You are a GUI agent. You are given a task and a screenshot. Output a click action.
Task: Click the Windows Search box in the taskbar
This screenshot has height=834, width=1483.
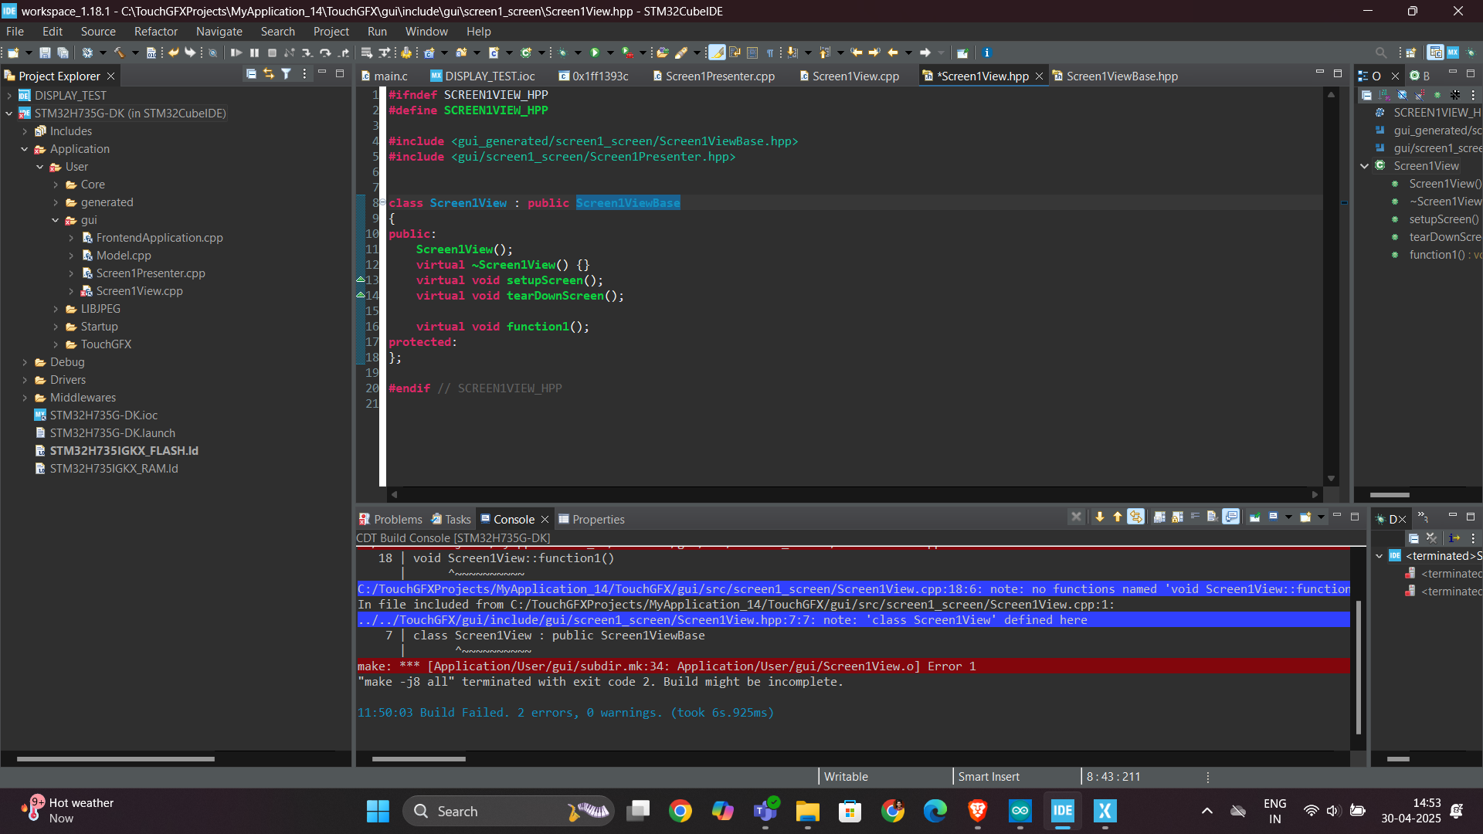pyautogui.click(x=508, y=811)
